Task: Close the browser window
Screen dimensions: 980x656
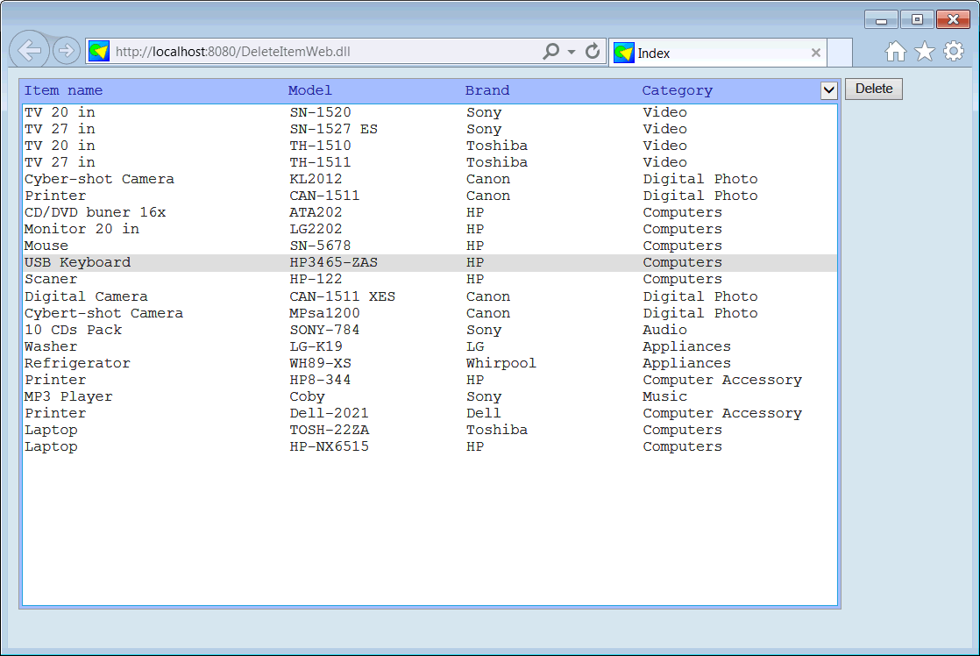Action: click(x=953, y=20)
